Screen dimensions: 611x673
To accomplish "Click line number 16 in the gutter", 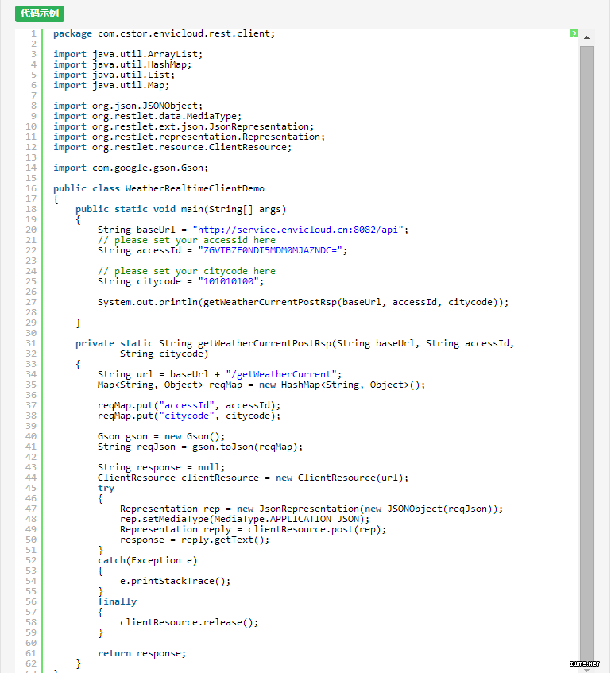I will click(31, 188).
